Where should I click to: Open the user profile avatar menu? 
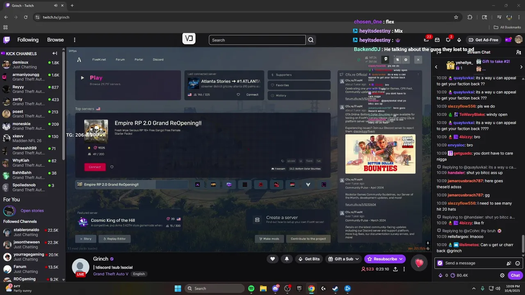click(x=518, y=40)
